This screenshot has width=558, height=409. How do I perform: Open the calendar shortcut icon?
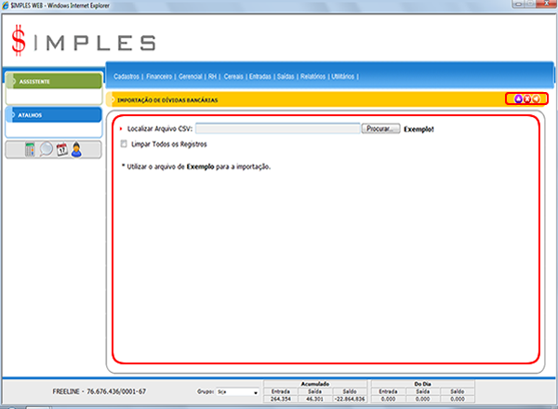pos(60,151)
